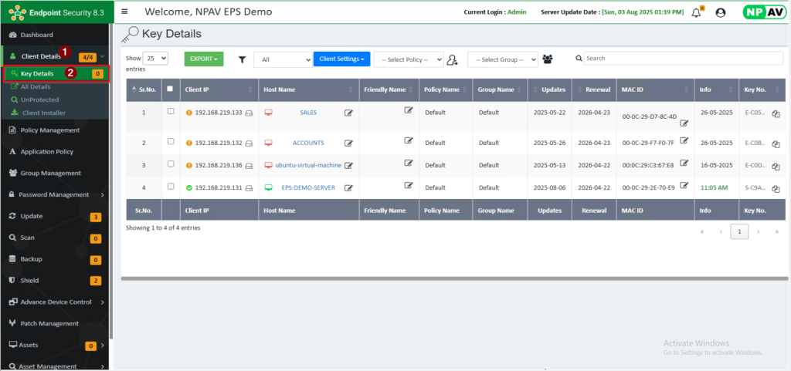Toggle the select-all checkbox in header
The width and height of the screenshot is (791, 371).
pyautogui.click(x=171, y=89)
